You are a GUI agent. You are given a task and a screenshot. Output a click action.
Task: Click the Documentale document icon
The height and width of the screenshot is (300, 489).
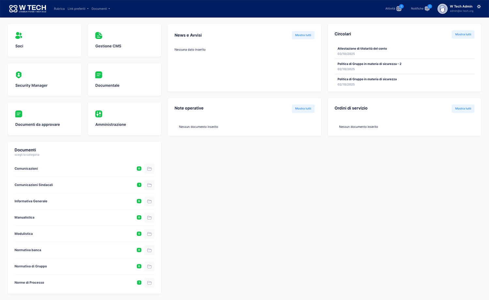(98, 75)
